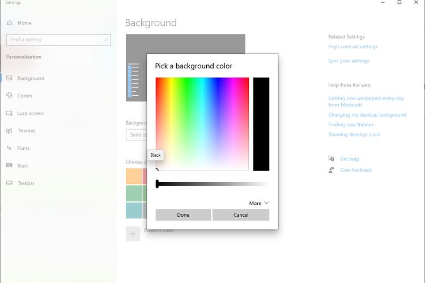Go to Settings Home

tap(24, 23)
